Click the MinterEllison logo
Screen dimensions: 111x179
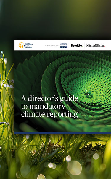click(96, 45)
